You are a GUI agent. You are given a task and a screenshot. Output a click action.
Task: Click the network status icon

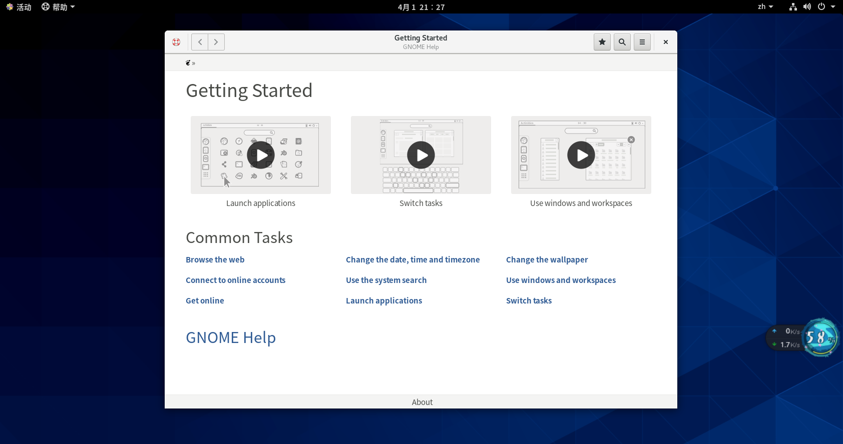pos(793,7)
